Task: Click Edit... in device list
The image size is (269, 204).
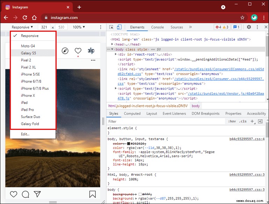Action: coord(33,134)
